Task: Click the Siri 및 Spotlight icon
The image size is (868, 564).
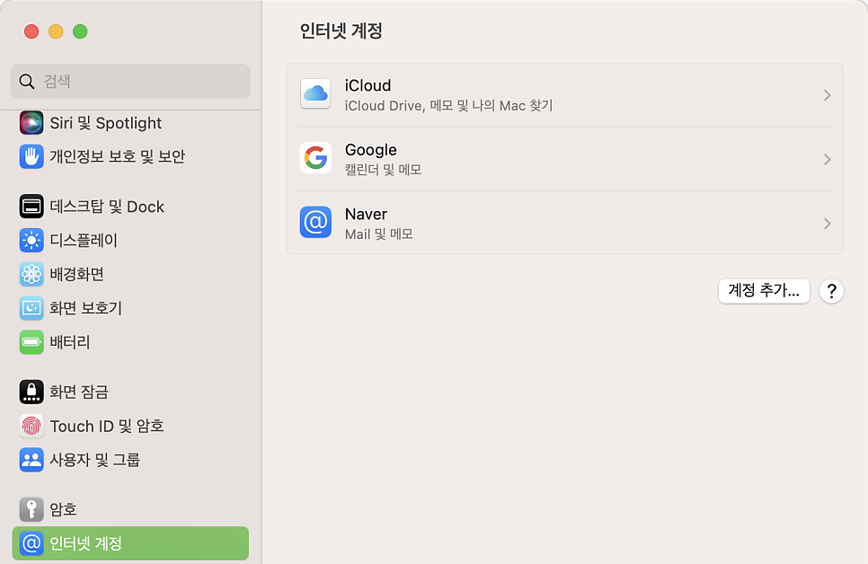Action: (x=31, y=123)
